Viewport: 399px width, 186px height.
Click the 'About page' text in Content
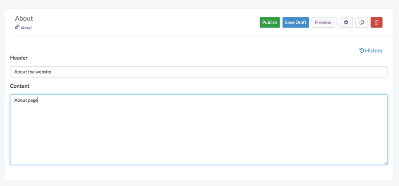pos(25,100)
